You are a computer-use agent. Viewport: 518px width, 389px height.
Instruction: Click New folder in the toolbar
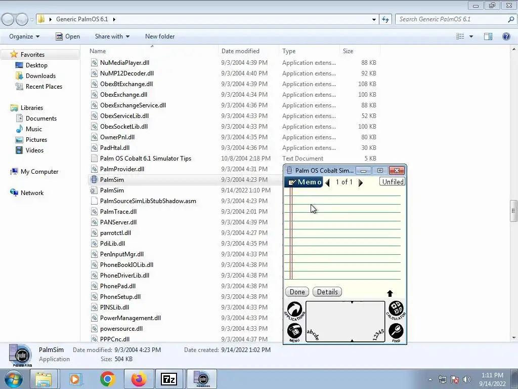pyautogui.click(x=160, y=36)
